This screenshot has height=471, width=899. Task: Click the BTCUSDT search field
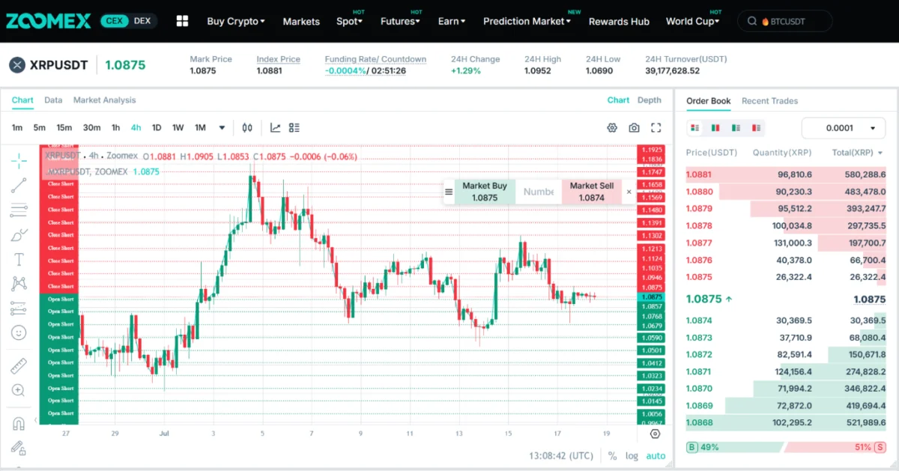click(784, 22)
